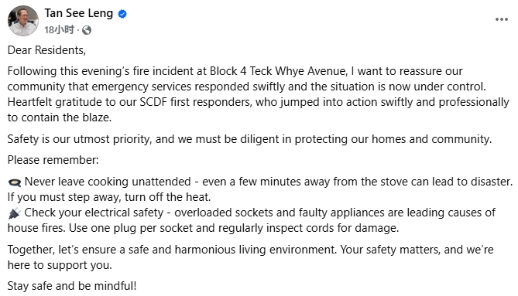Screen dimensions: 518x296
Task: Click the "Never leave cooking unattended" text
Action: click(108, 182)
